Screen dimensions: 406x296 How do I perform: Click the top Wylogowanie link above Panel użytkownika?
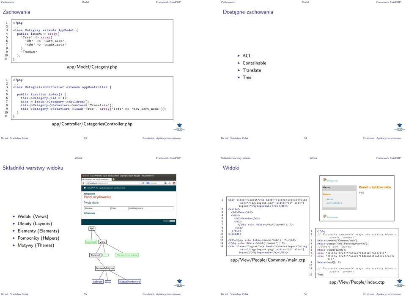click(89, 194)
